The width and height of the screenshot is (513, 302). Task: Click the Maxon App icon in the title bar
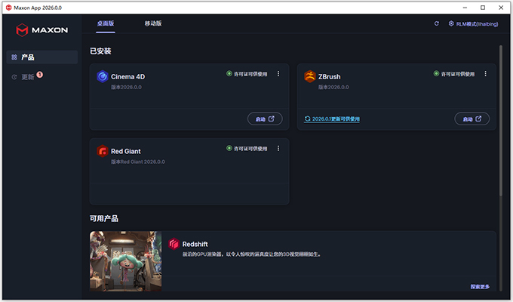pos(9,8)
